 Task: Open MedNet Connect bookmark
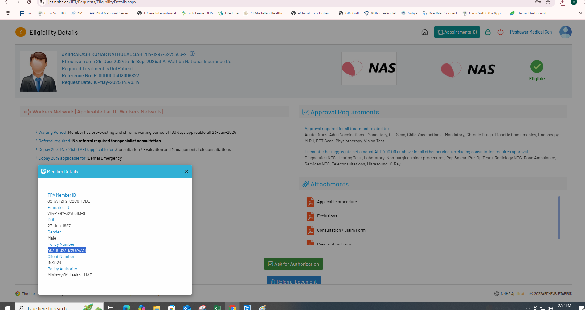[x=440, y=13]
